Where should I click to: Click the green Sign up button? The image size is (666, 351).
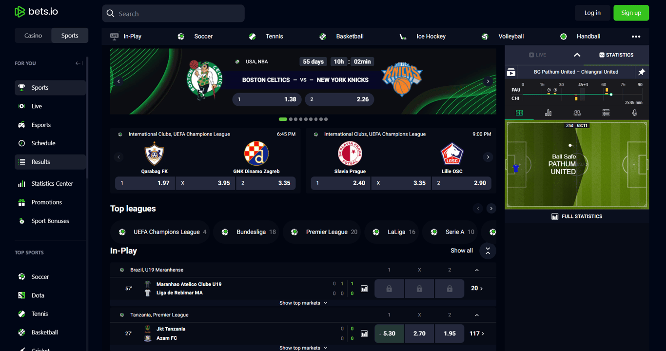[x=631, y=13]
